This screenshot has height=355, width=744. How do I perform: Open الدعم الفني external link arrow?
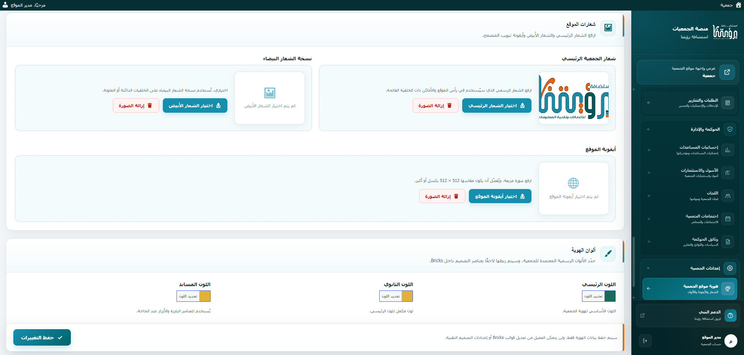point(642,315)
